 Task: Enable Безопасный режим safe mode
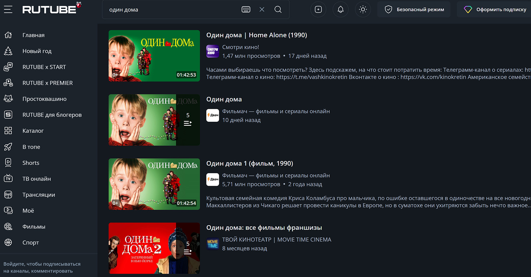(414, 9)
